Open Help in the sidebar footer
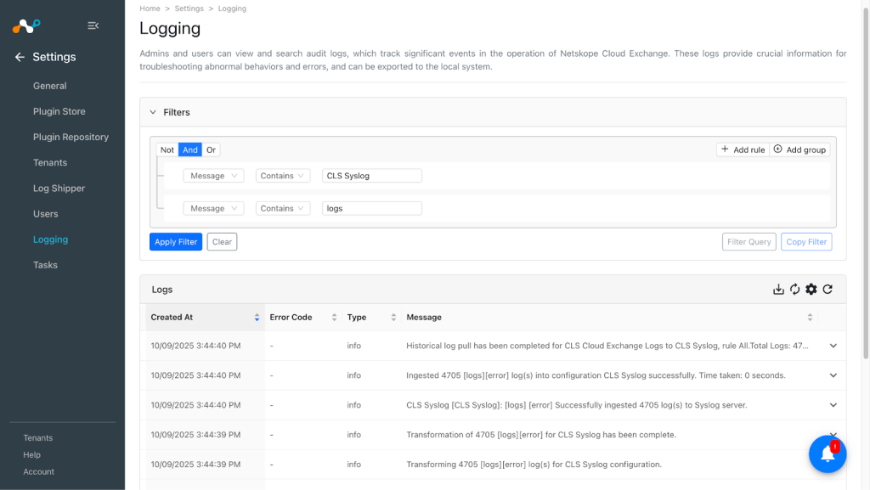870x490 pixels. pos(31,454)
